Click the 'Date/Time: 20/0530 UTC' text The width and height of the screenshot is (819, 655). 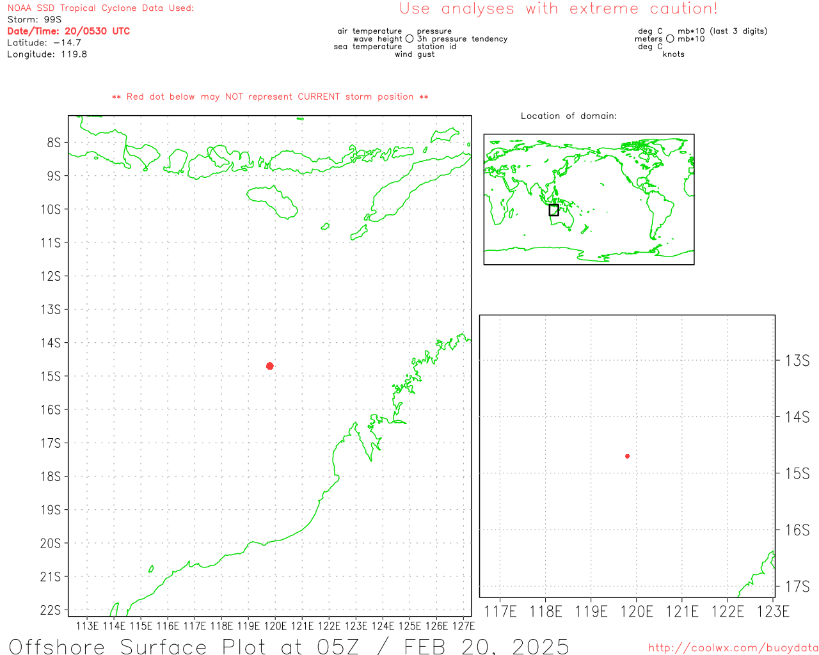click(68, 31)
